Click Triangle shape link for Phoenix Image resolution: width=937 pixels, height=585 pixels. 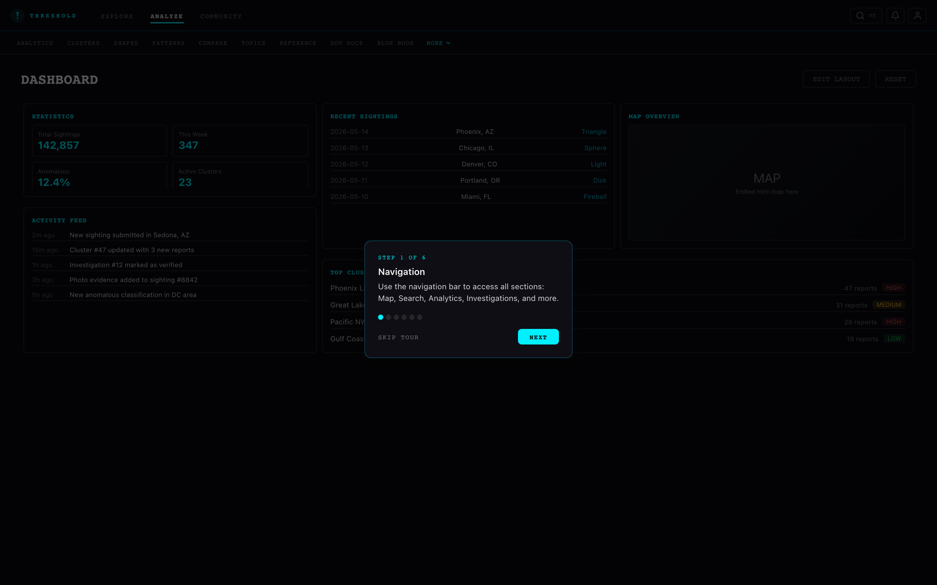click(594, 132)
